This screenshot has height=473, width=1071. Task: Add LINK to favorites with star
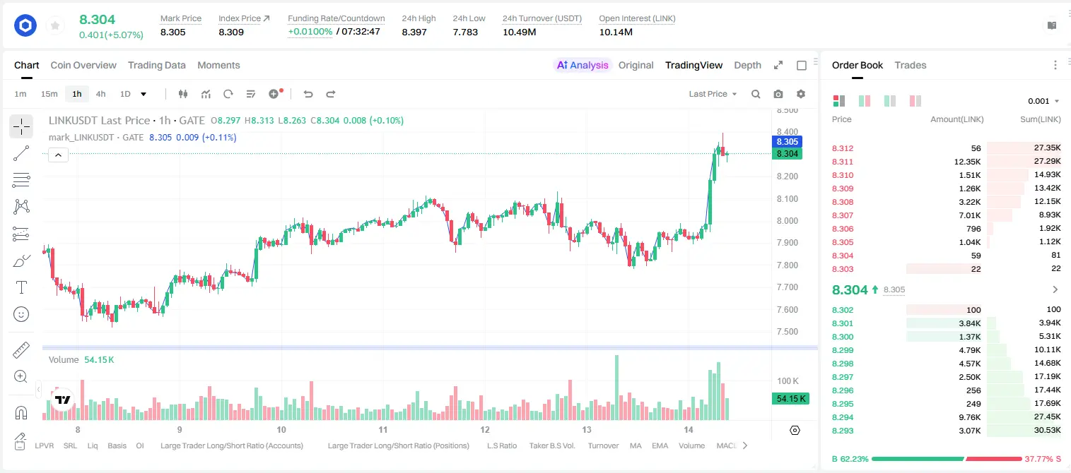pos(55,26)
